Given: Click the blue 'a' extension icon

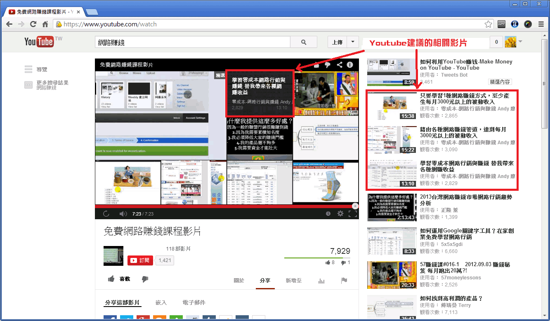Looking at the screenshot, I should pos(515,24).
